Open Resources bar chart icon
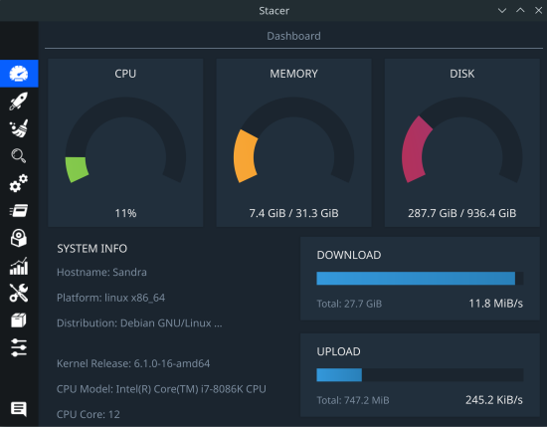547x427 pixels. pyautogui.click(x=19, y=266)
